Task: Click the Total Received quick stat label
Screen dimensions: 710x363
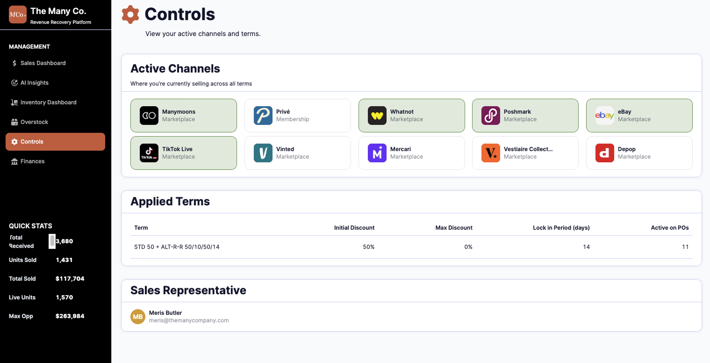Action: (22, 242)
